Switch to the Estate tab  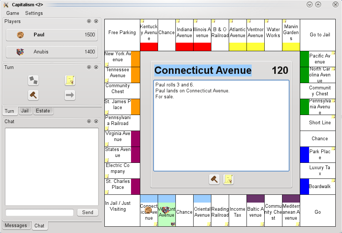pyautogui.click(x=43, y=111)
